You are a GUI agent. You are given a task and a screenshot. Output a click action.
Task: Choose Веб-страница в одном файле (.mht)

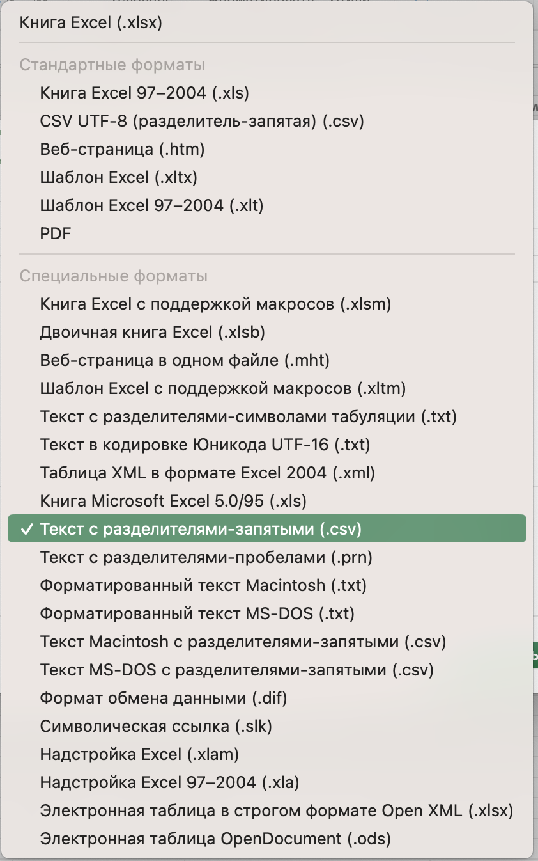pyautogui.click(x=185, y=361)
